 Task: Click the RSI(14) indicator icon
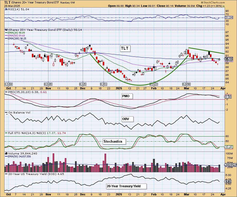coord(6,9)
